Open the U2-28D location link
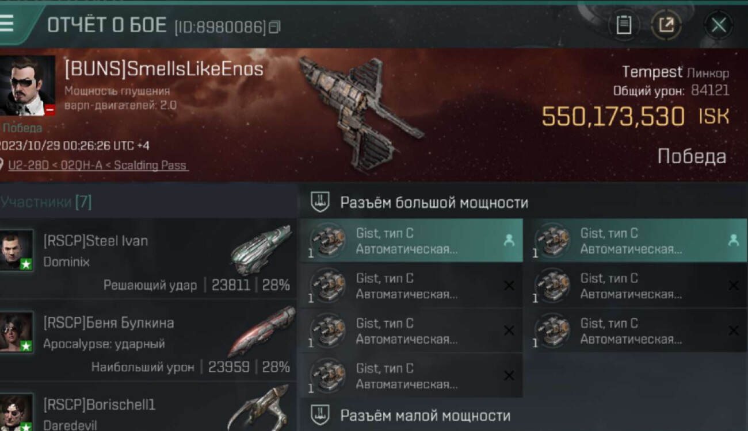Viewport: 748px width, 431px height. pos(97,166)
